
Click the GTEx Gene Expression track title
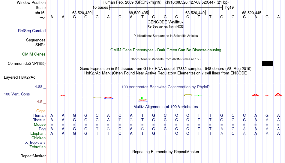(x=166, y=68)
